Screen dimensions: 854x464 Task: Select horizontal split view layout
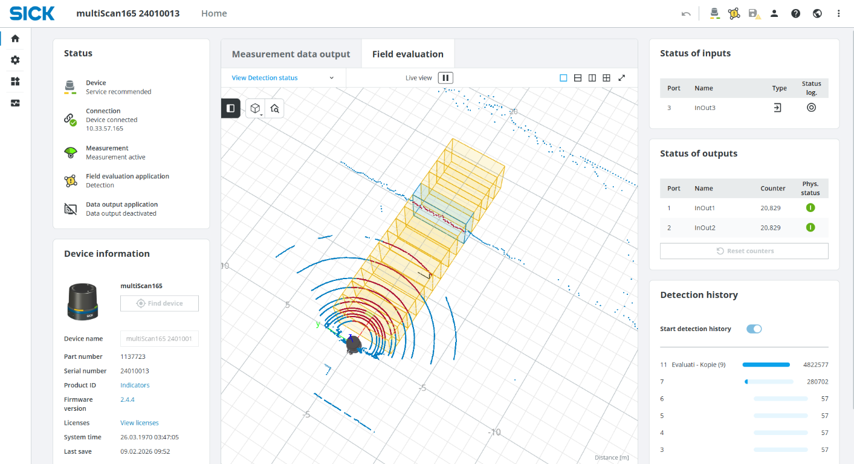578,78
